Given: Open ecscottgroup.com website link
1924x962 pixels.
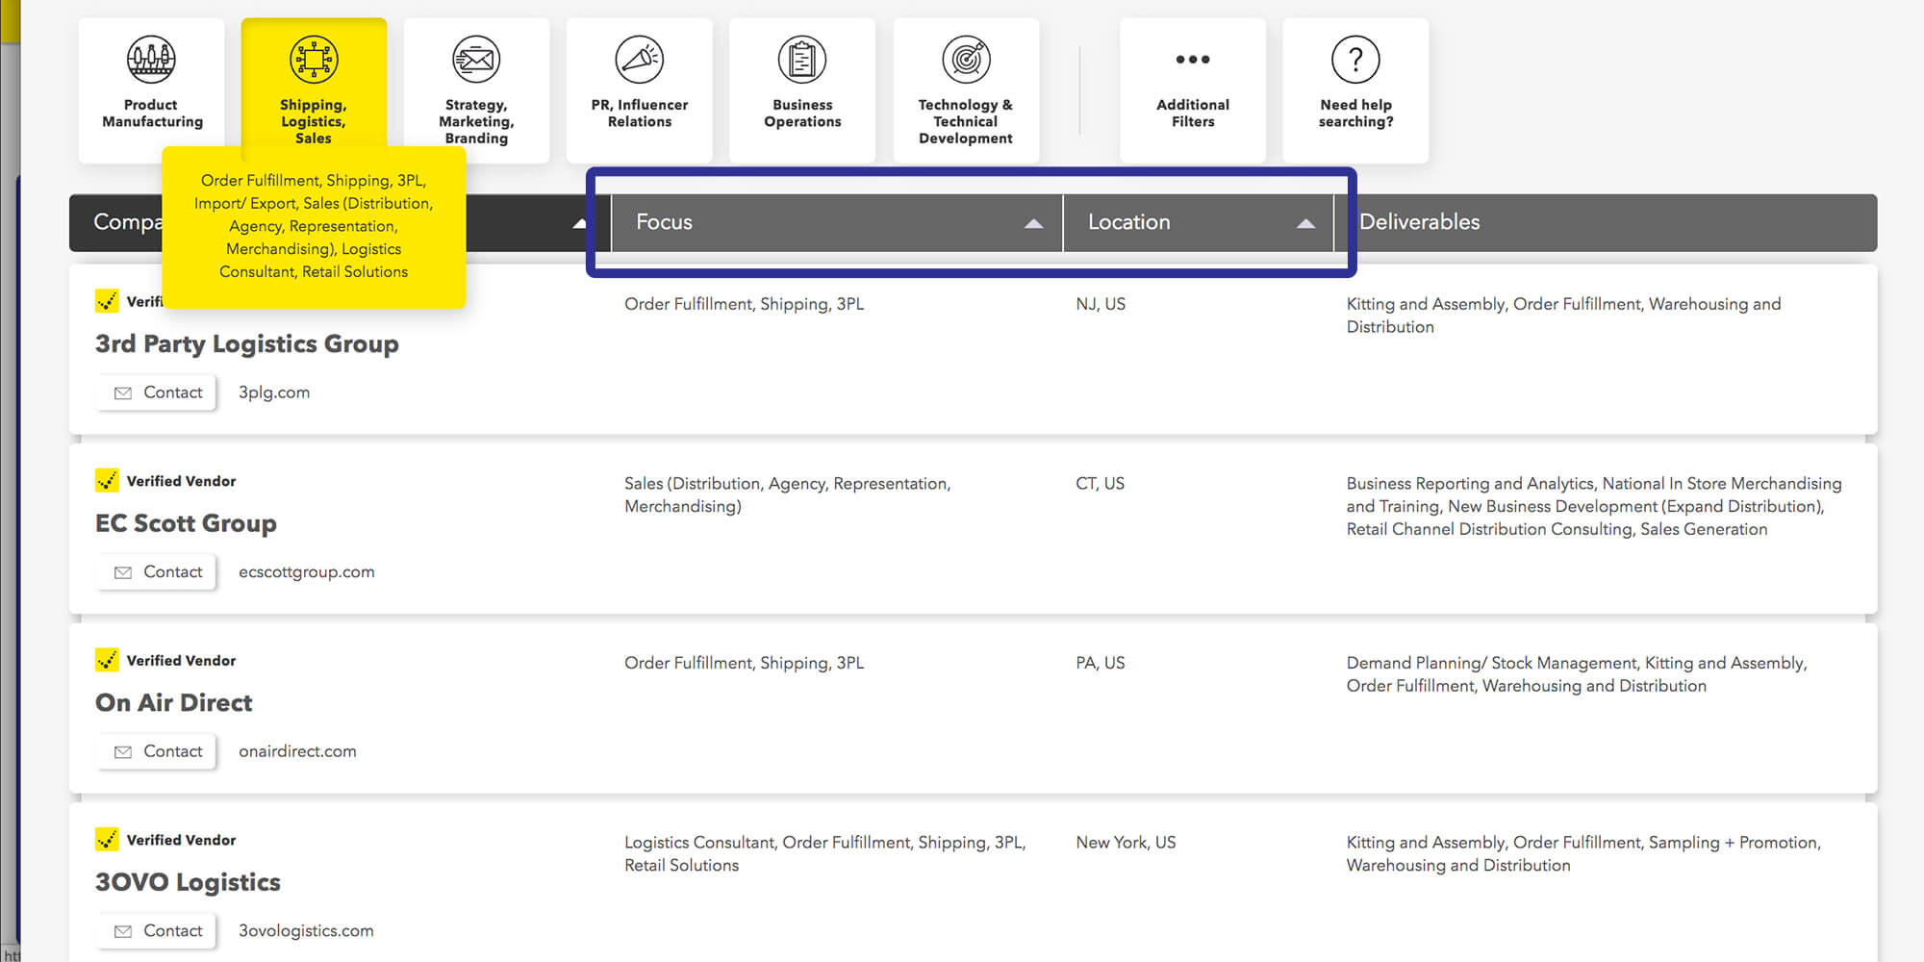Looking at the screenshot, I should point(306,571).
